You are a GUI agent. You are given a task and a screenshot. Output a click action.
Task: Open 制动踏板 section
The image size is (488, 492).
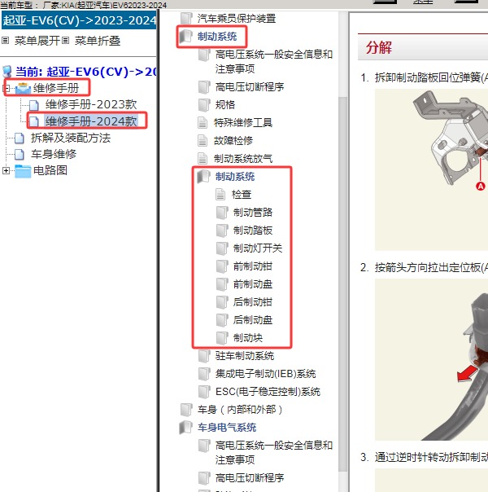pyautogui.click(x=253, y=231)
